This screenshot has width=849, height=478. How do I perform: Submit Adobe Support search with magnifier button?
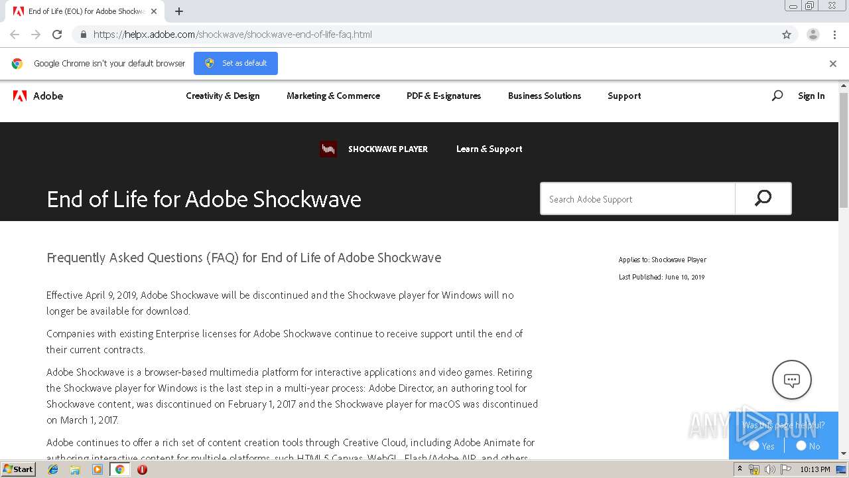point(763,199)
